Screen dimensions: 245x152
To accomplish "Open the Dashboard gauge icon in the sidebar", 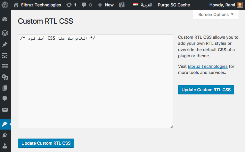I will coord(5,19).
